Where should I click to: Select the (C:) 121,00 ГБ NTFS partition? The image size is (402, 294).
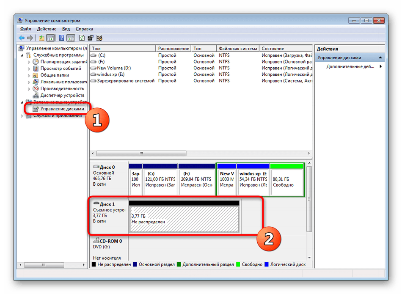[x=160, y=179]
